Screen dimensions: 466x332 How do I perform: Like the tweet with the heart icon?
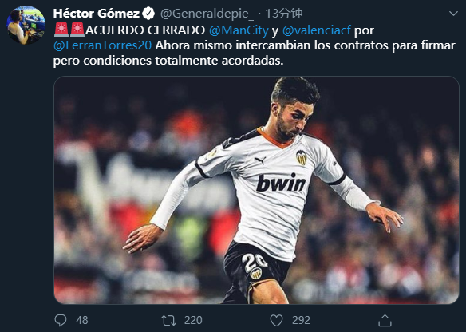click(276, 320)
